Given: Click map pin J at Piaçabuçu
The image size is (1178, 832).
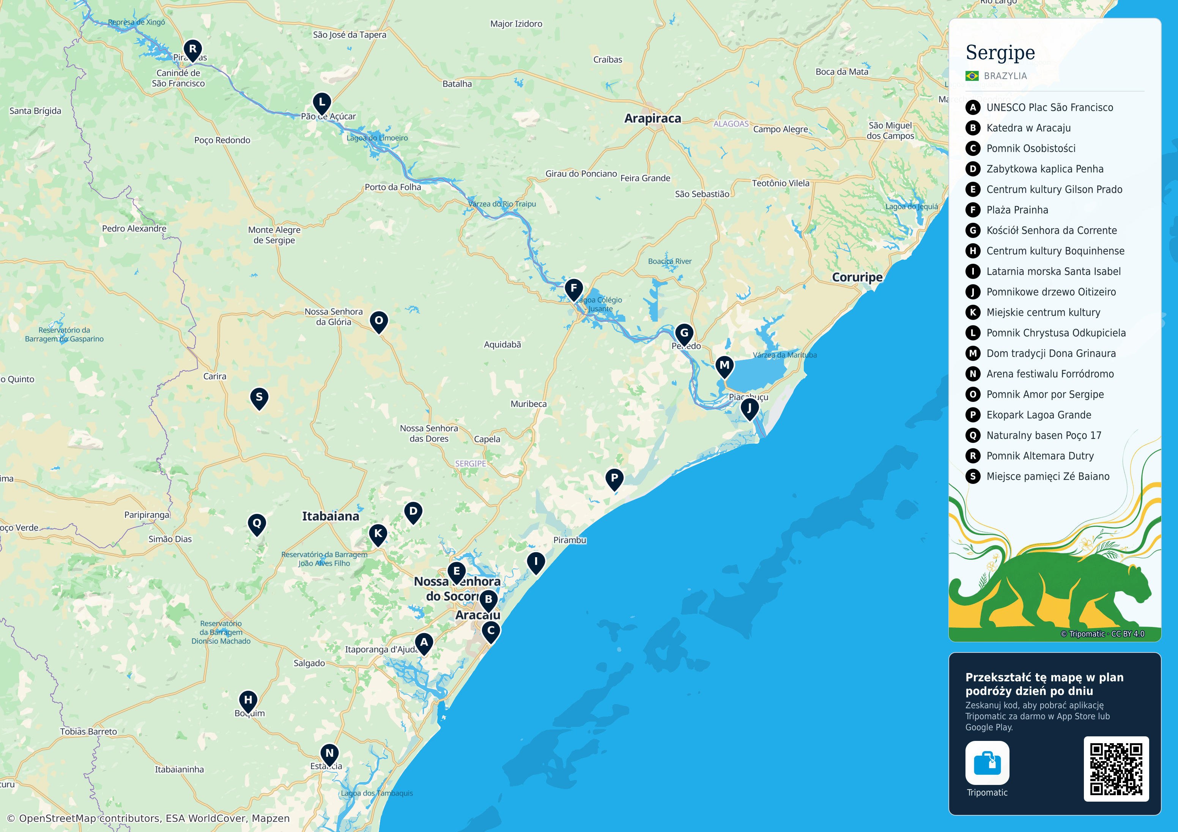Looking at the screenshot, I should tap(750, 410).
